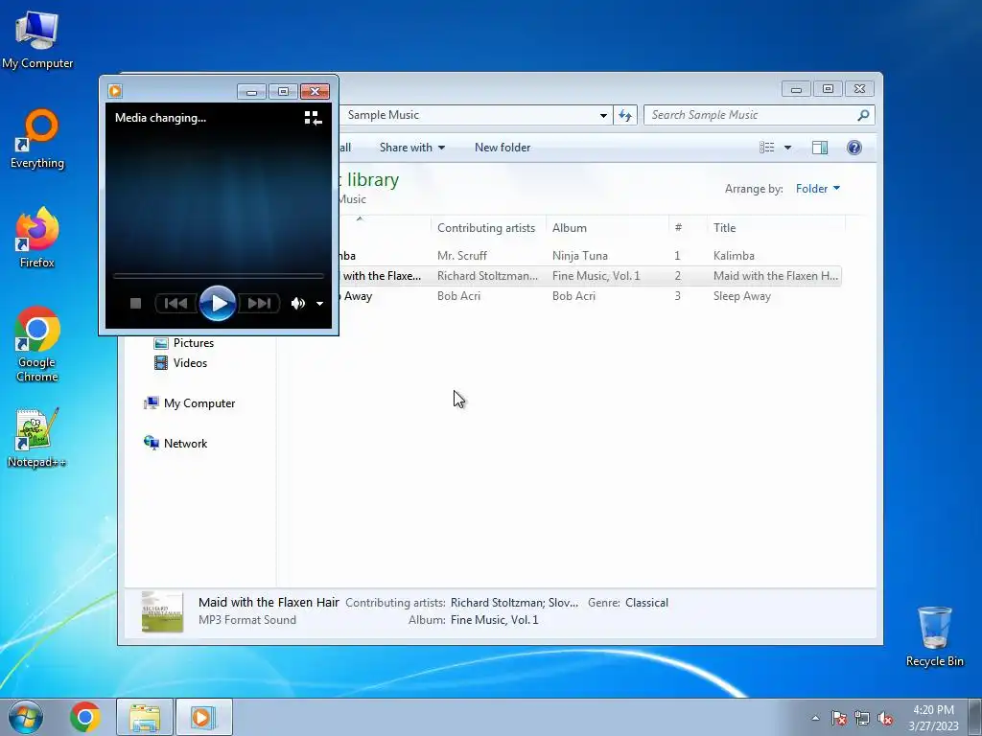
Task: Open the Arrange by Folder dropdown
Action: point(818,189)
